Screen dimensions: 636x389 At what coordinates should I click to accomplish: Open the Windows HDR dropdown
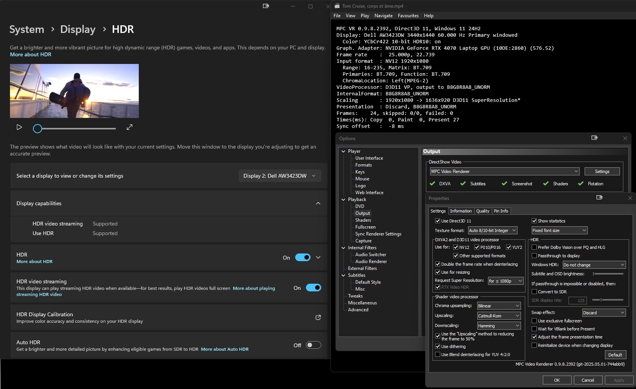pyautogui.click(x=594, y=265)
